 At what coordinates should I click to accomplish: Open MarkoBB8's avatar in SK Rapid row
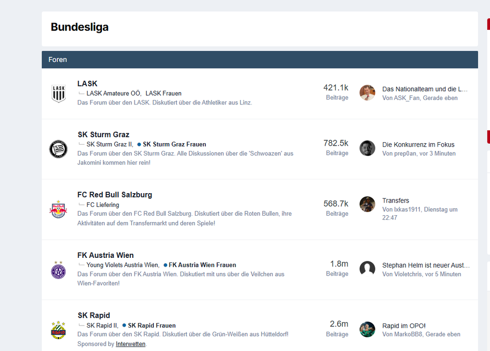click(x=367, y=329)
